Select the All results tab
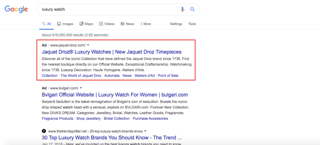Screen dimensions: 320x145 coord(47,24)
